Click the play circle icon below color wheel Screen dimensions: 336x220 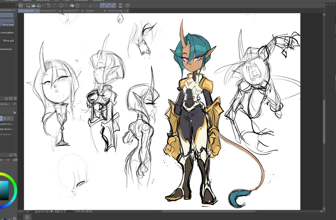14,219
